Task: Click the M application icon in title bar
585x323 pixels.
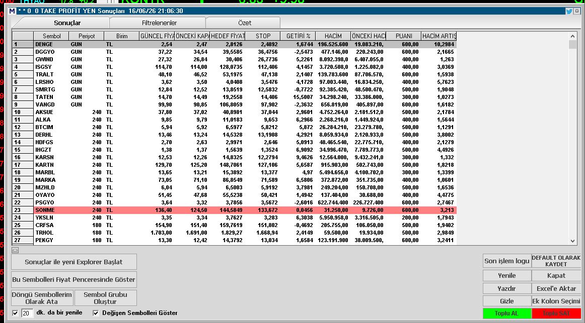Action: click(x=12, y=11)
